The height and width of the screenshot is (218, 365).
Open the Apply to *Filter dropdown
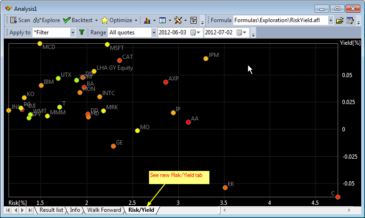pyautogui.click(x=73, y=32)
